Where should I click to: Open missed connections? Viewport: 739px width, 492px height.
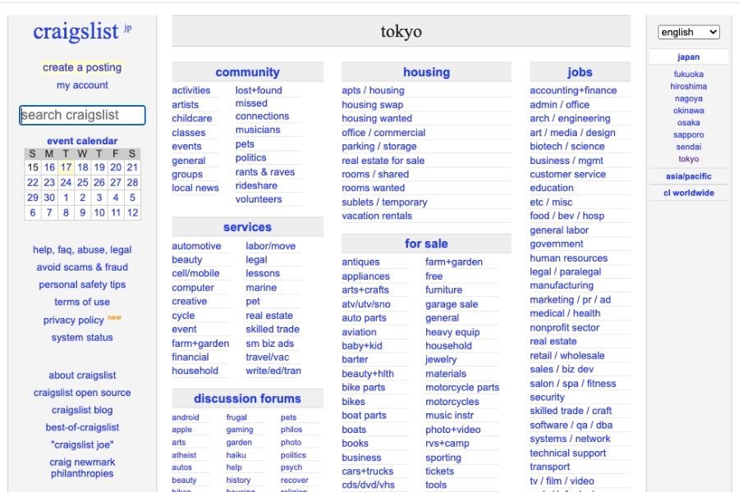coord(262,110)
